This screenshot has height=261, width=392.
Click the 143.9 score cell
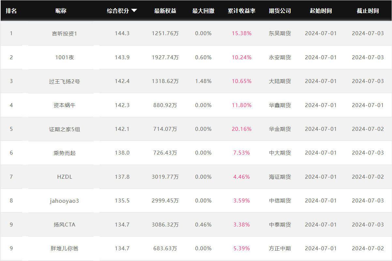pyautogui.click(x=122, y=57)
